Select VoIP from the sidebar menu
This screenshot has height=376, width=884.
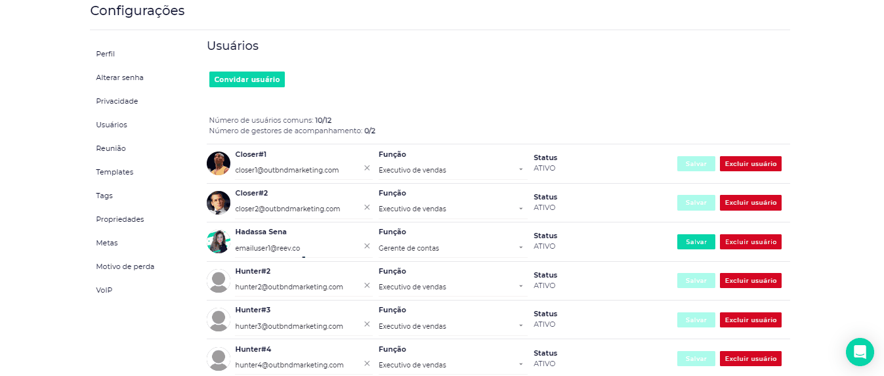pos(104,290)
